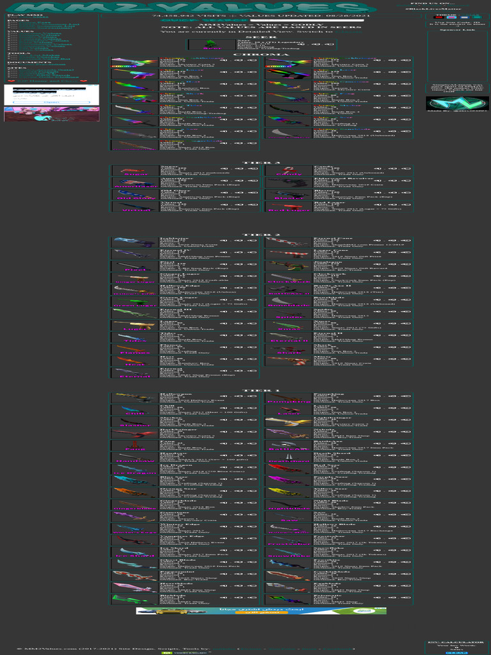Open the Gingerblade knife image
This screenshot has height=655, width=491.
(x=136, y=505)
